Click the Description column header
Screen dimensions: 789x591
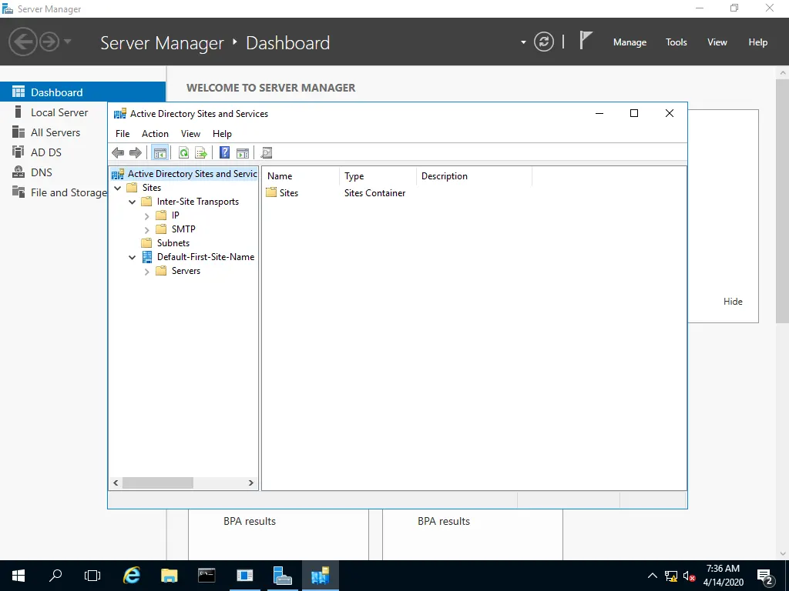(x=474, y=176)
